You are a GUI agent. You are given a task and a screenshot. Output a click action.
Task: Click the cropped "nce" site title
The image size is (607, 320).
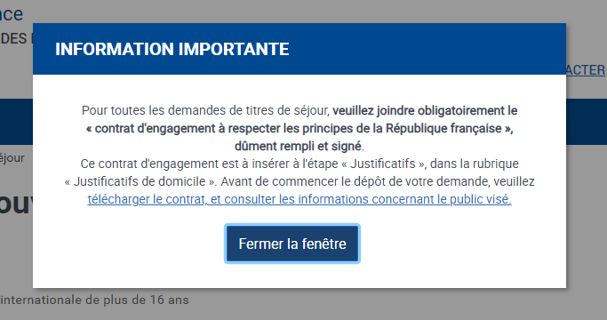(x=12, y=14)
